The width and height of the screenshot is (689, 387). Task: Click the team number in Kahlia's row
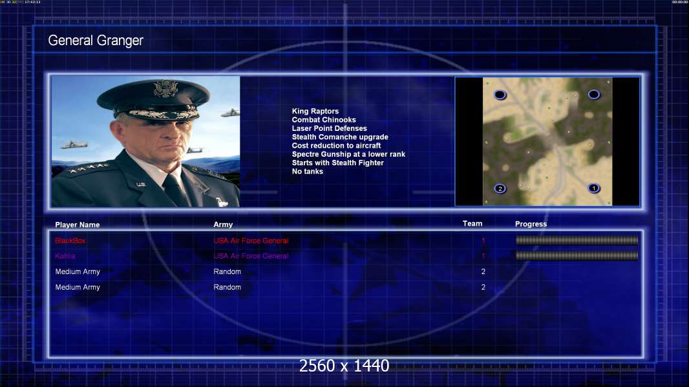pyautogui.click(x=483, y=256)
